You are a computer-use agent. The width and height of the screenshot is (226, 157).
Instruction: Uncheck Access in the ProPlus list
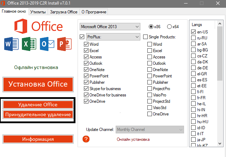pos(86,57)
